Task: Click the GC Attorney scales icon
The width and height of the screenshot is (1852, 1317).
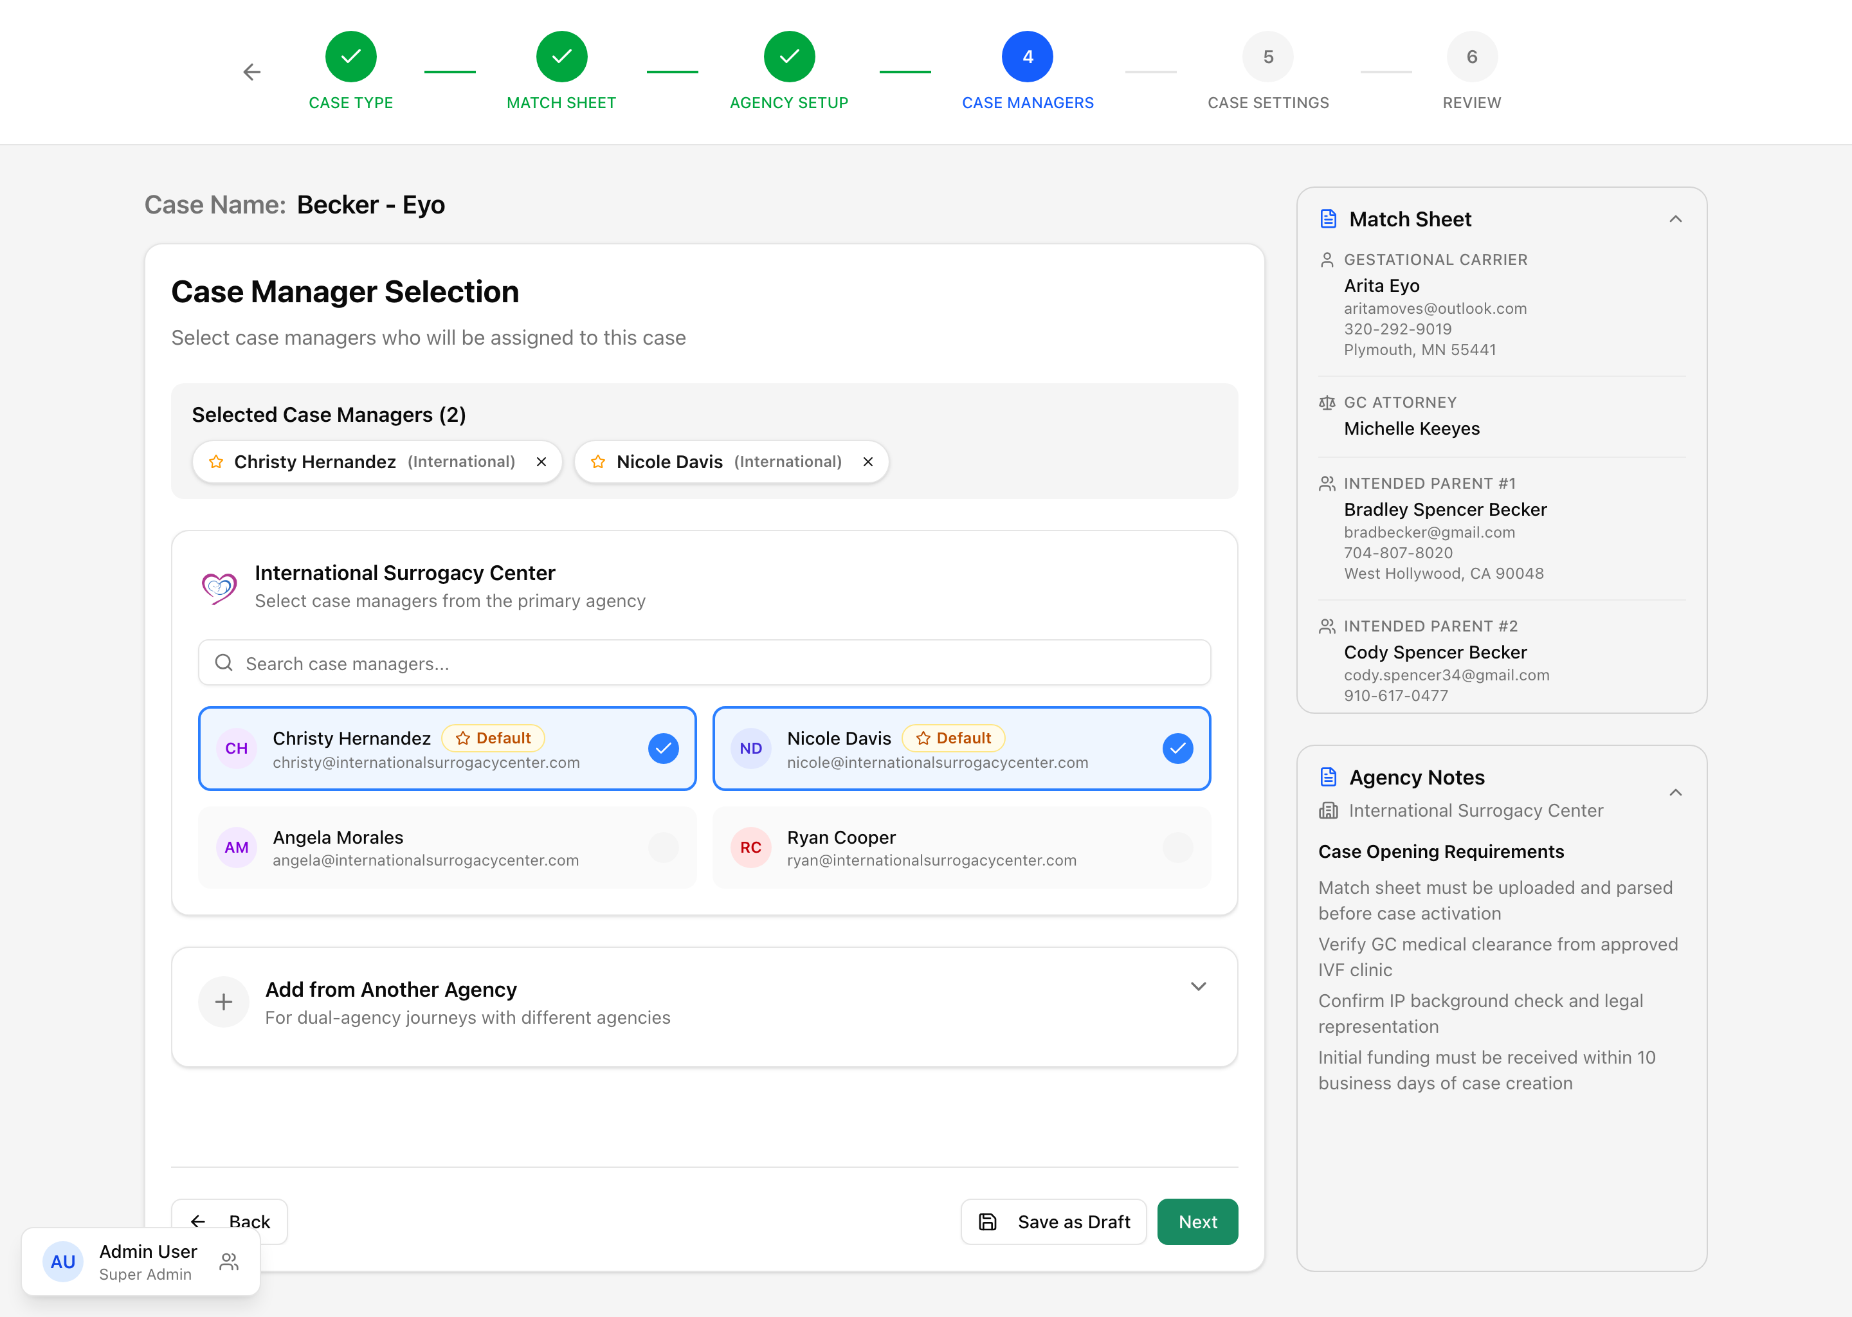Action: [x=1327, y=402]
